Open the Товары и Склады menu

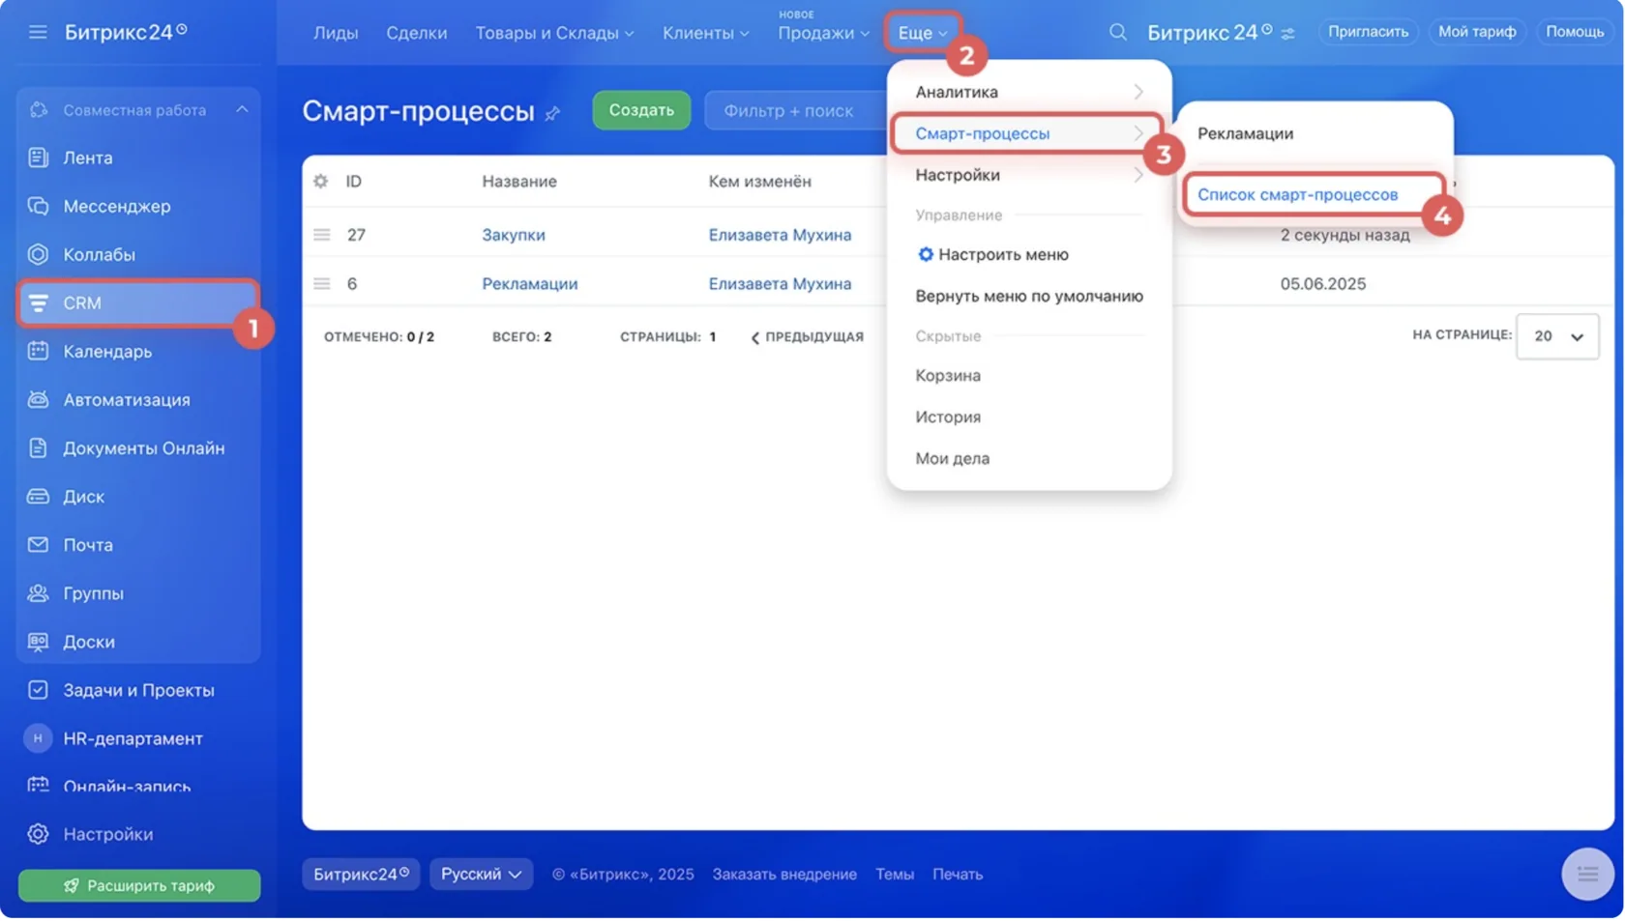pyautogui.click(x=554, y=33)
